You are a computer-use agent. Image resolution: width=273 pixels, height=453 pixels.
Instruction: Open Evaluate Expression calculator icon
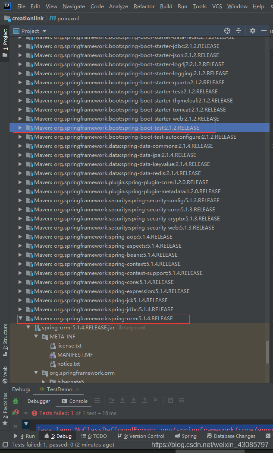[170, 400]
